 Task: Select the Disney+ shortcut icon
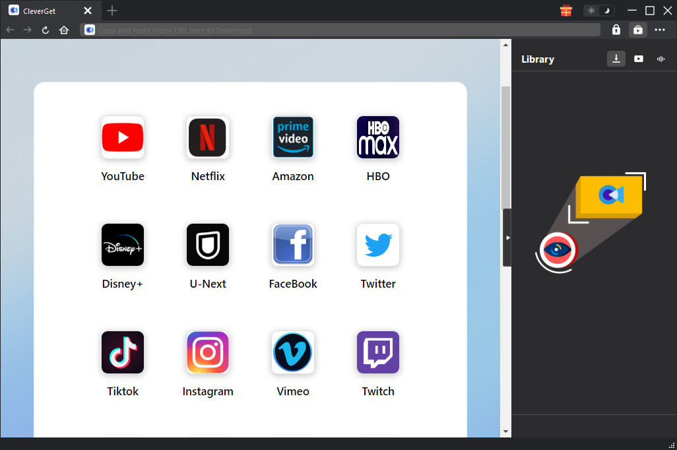(123, 245)
